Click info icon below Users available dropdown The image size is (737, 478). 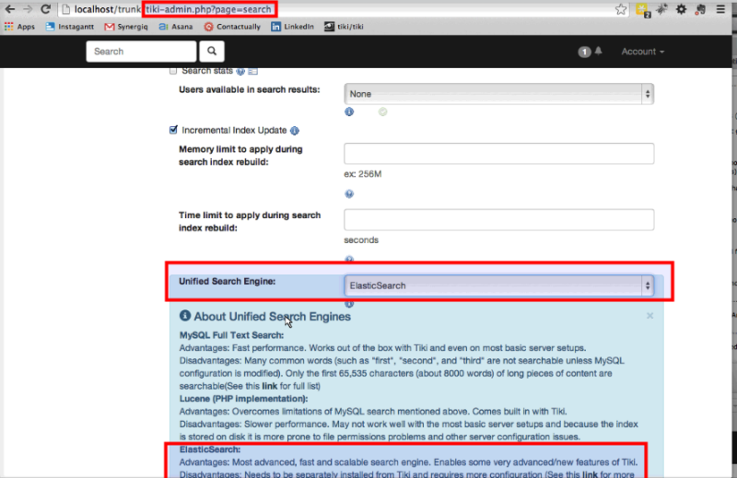coord(349,111)
